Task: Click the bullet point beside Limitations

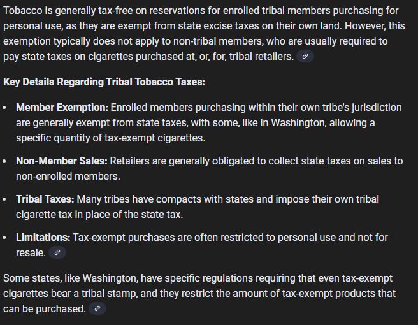Action: pyautogui.click(x=4, y=238)
